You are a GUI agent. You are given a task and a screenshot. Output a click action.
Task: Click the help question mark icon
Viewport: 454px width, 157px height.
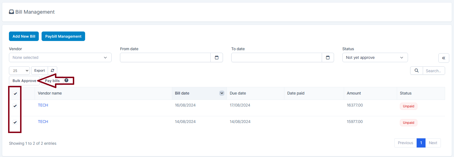coord(66,80)
